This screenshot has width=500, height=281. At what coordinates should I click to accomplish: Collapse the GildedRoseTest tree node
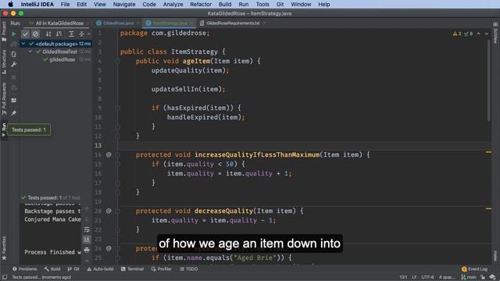coord(30,52)
